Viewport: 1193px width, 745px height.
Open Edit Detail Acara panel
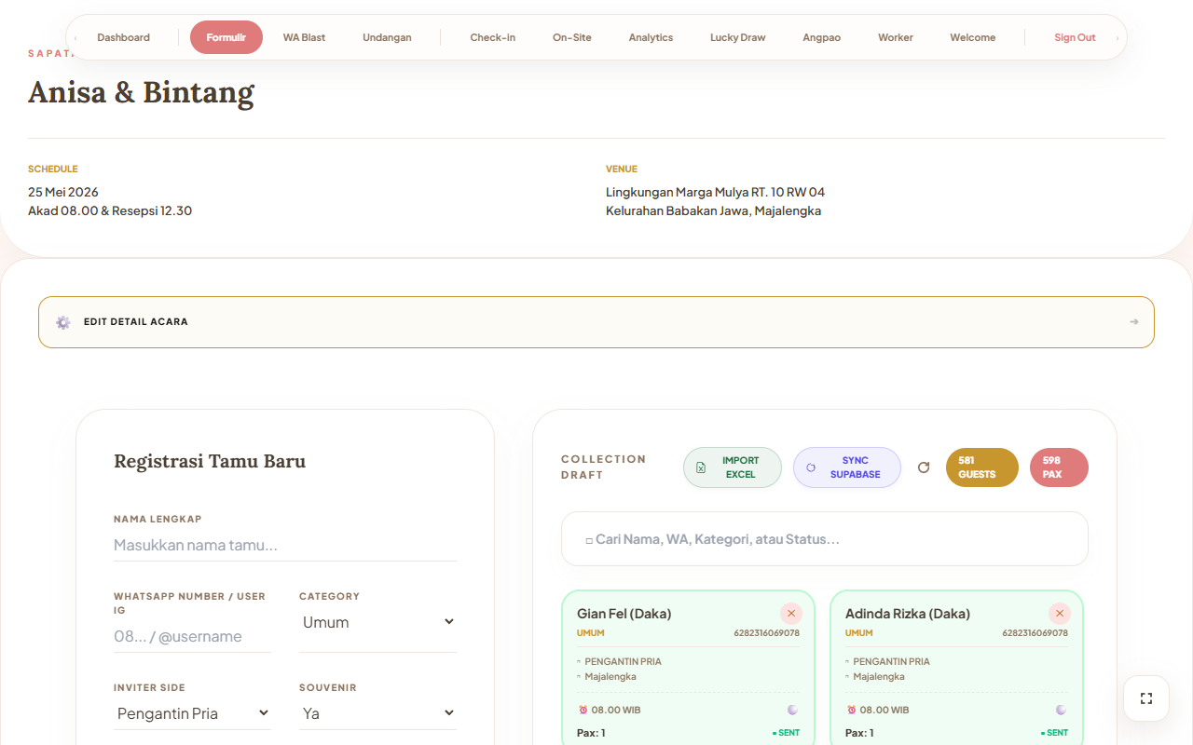[x=596, y=322]
